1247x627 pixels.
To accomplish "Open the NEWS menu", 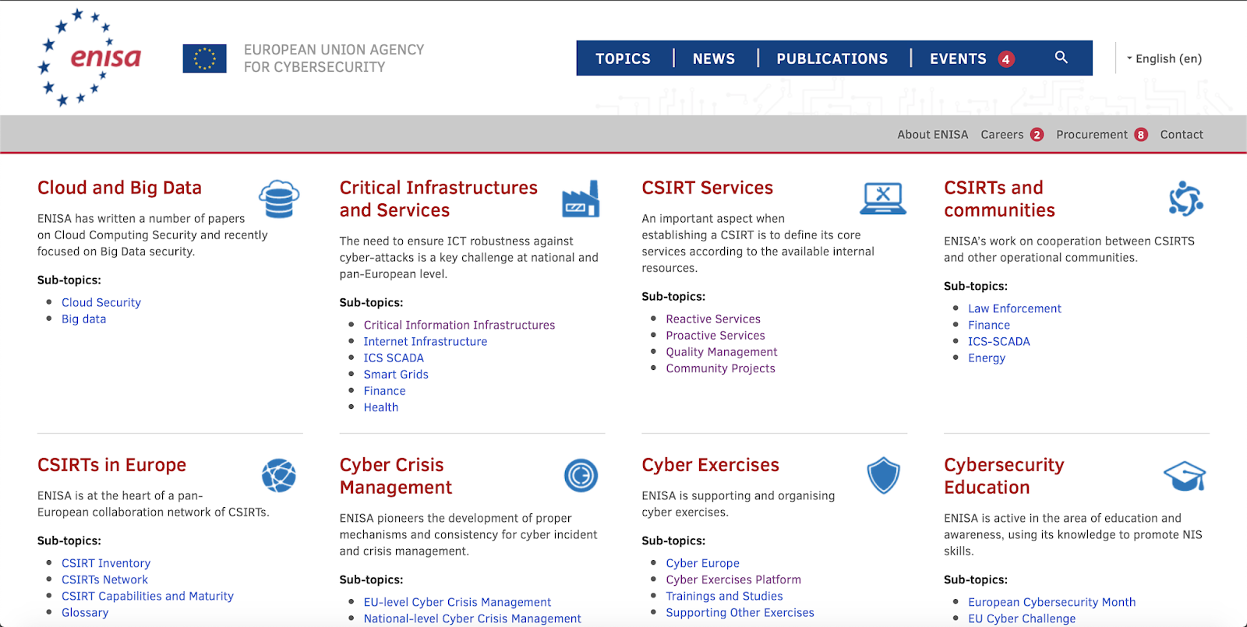I will tap(714, 58).
